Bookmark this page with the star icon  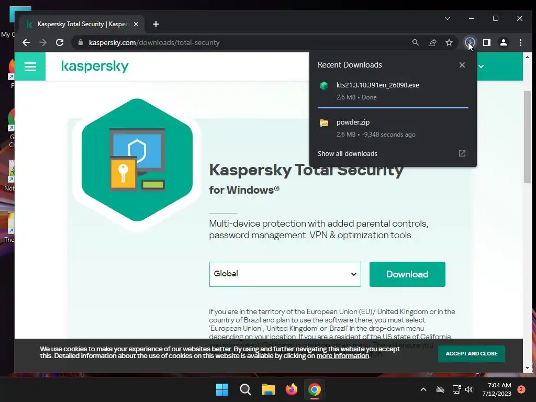(x=449, y=42)
